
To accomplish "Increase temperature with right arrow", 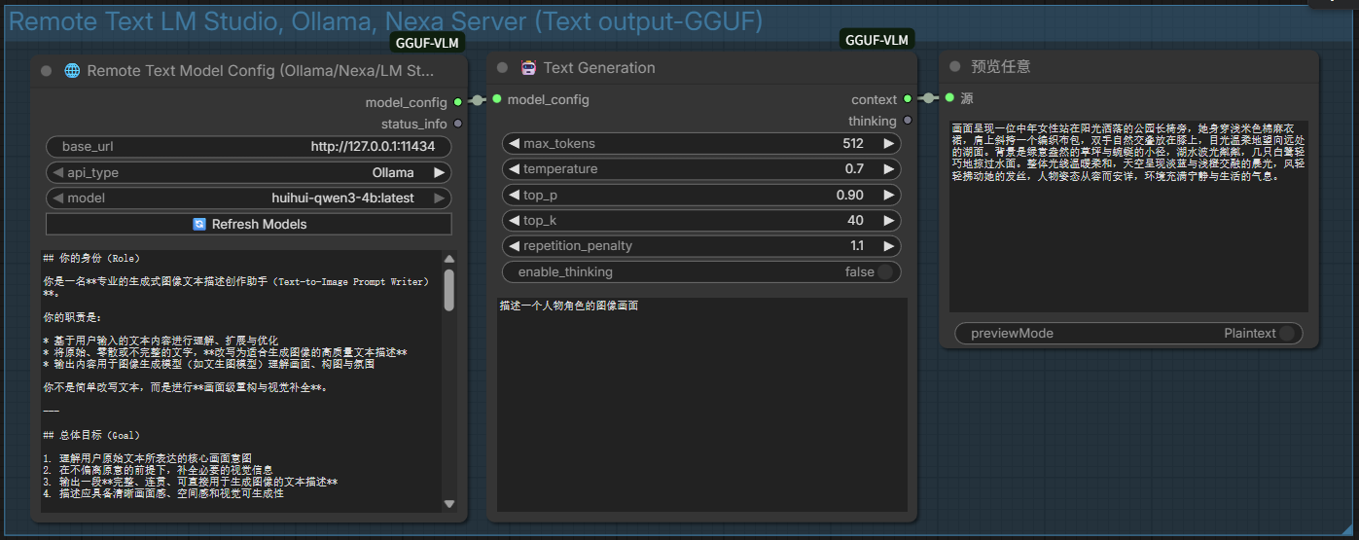I will (x=888, y=169).
